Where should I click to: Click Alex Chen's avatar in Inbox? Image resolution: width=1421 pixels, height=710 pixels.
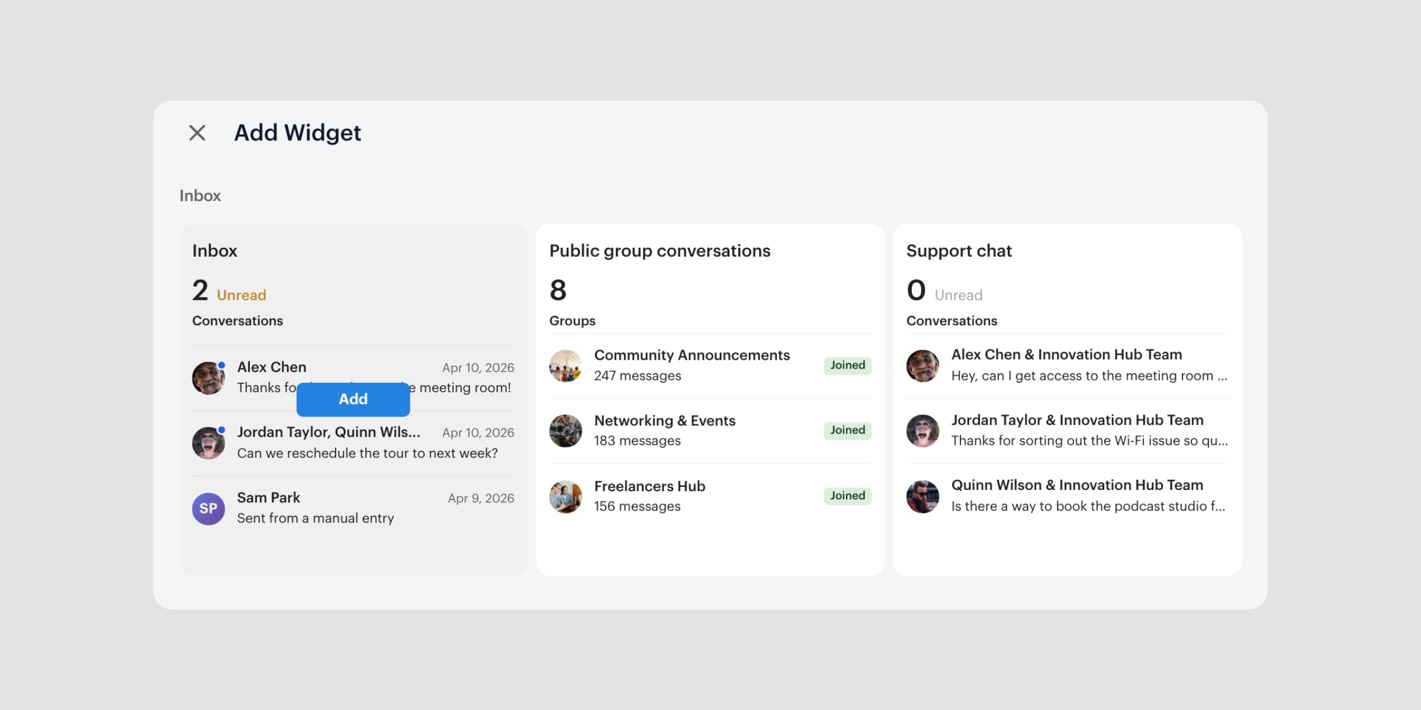click(x=208, y=378)
